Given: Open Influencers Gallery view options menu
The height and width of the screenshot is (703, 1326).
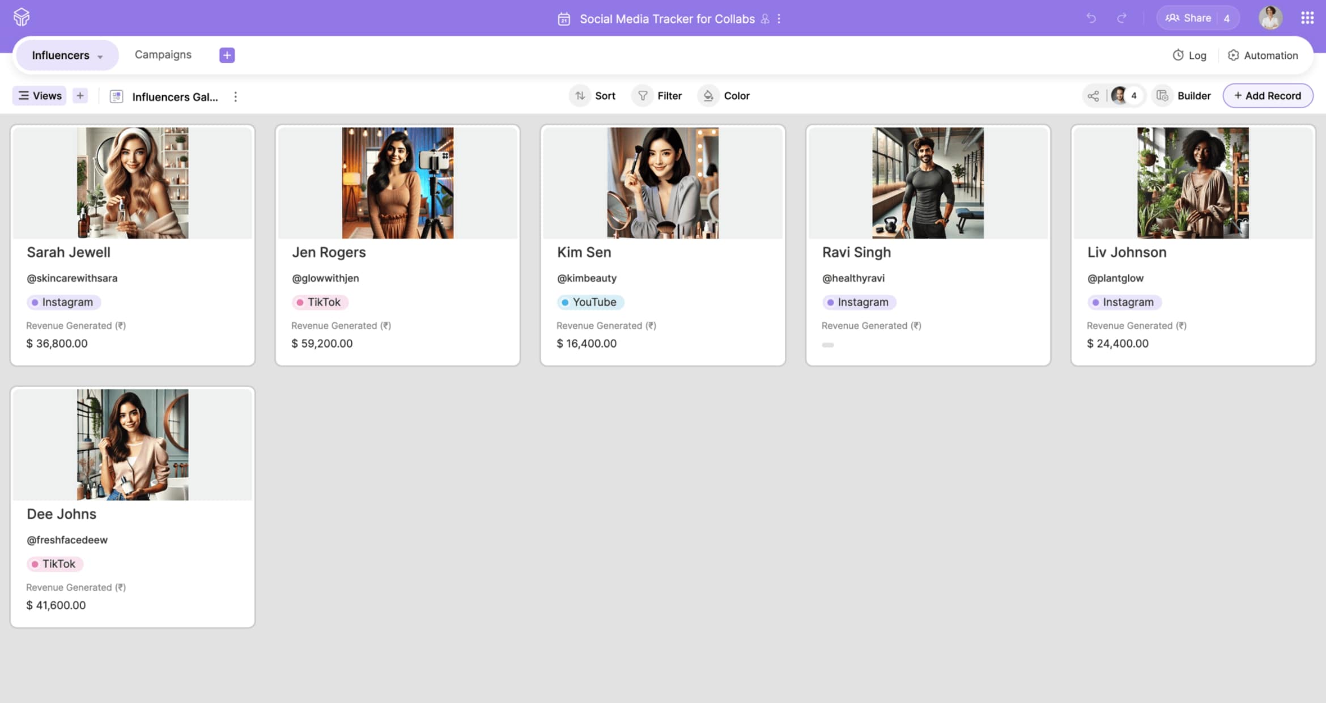Looking at the screenshot, I should tap(235, 96).
